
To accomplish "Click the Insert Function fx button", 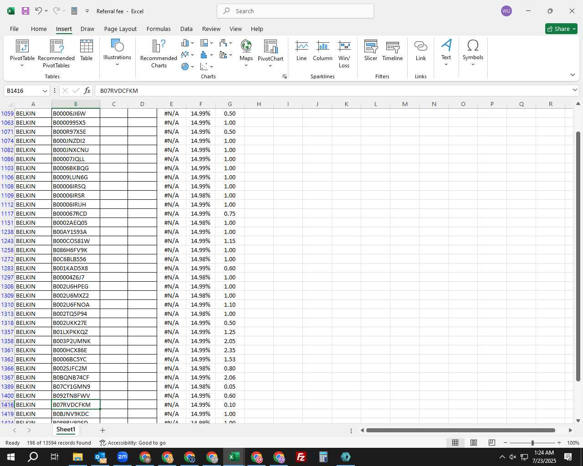I will click(87, 91).
